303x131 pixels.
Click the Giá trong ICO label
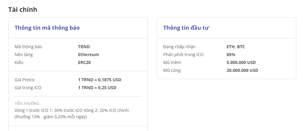pyautogui.click(x=28, y=88)
